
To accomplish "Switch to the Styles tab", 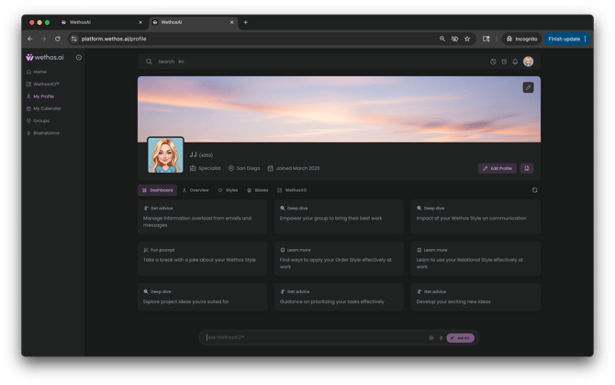I will point(228,190).
